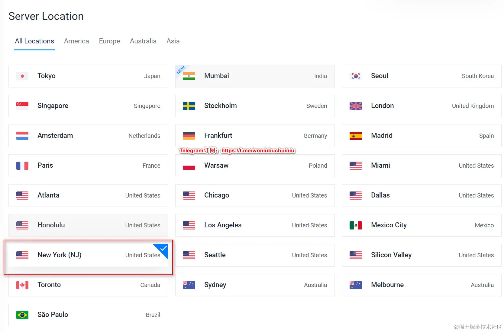Click the Poland flag for Warsaw
The height and width of the screenshot is (332, 504).
point(189,166)
